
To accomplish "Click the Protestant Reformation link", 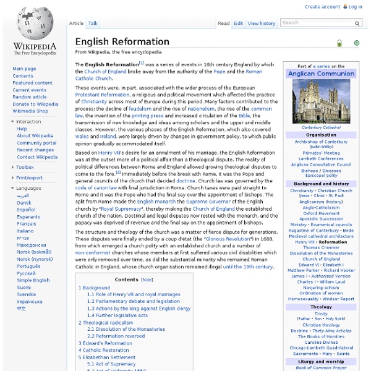I will click(x=102, y=95).
